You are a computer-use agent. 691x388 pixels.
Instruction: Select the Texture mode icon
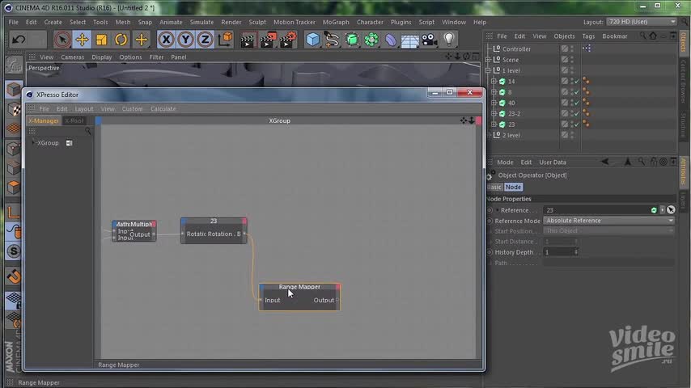pyautogui.click(x=14, y=109)
